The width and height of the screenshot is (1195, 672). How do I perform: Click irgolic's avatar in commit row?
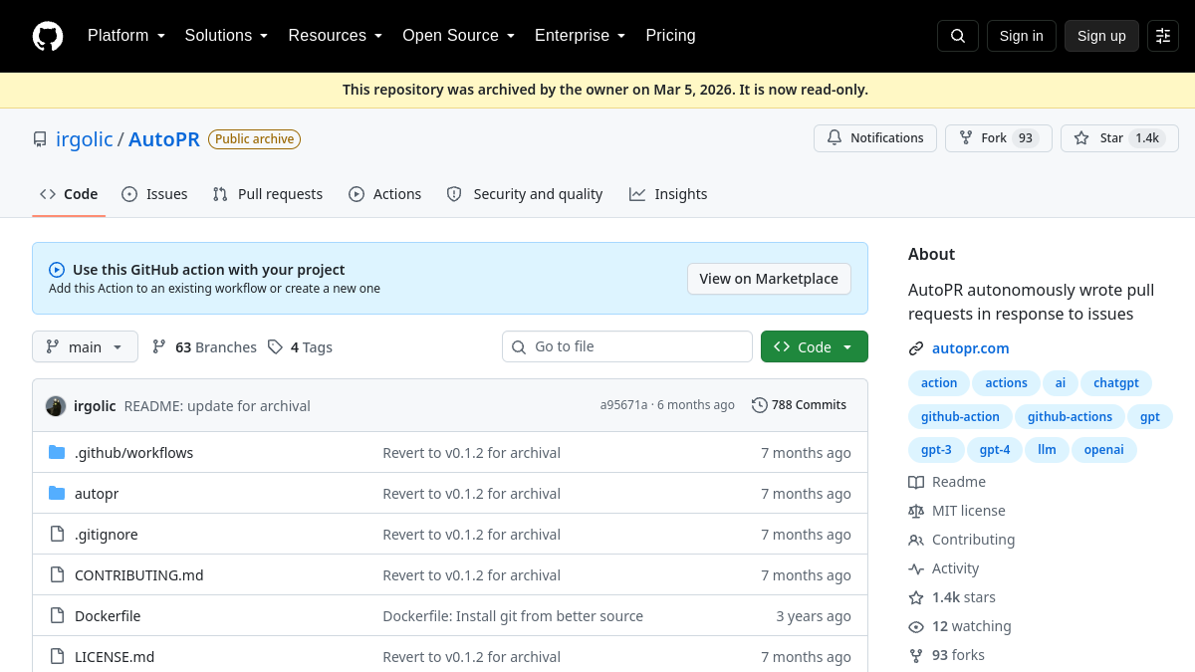[56, 405]
